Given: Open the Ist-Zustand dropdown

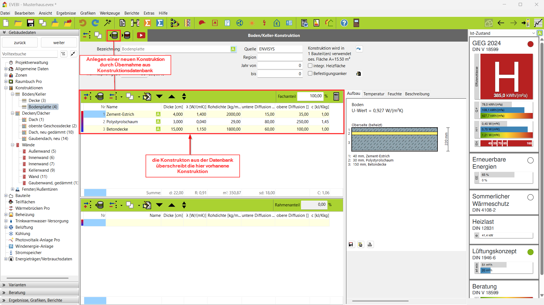Looking at the screenshot, I should 534,33.
